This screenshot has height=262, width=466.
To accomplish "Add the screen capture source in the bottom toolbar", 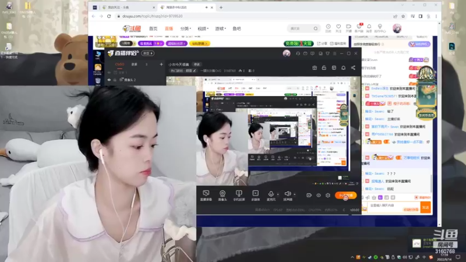I will click(x=206, y=196).
